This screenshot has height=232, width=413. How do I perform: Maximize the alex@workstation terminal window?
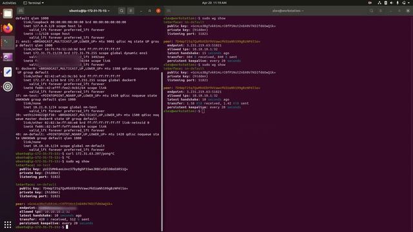click(399, 11)
